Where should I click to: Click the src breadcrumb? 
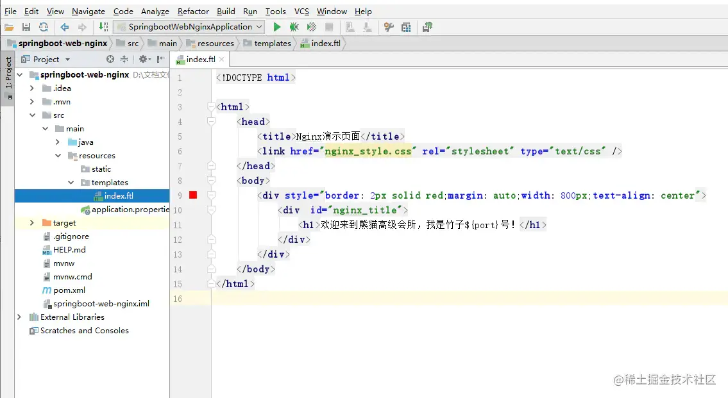(128, 43)
